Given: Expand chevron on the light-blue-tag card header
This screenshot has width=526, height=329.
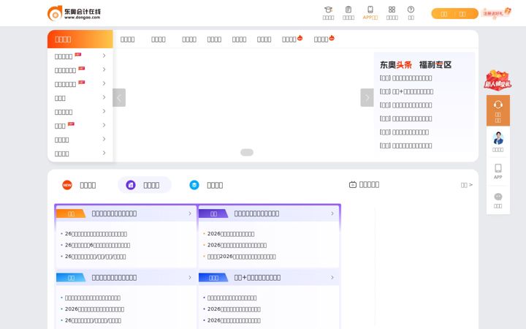Looking at the screenshot, I should tap(190, 278).
